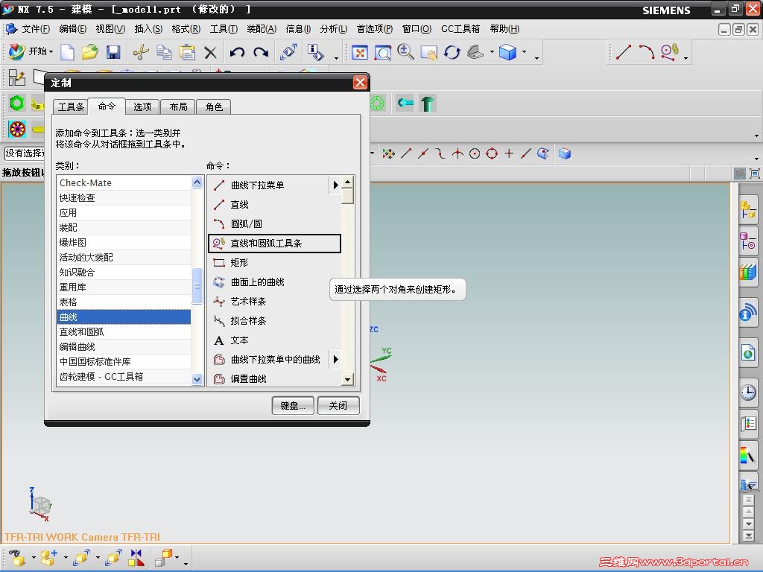Click the Fit view icon
Viewport: 763px width, 572px height.
tap(360, 52)
